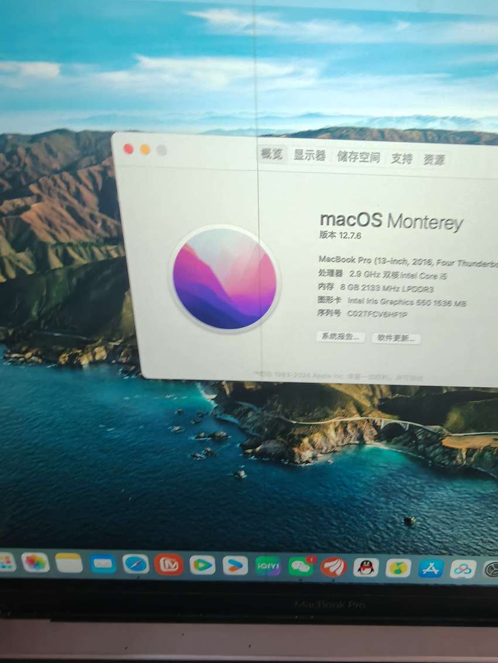The width and height of the screenshot is (498, 663).
Task: Open the App Store in dock
Action: [431, 568]
